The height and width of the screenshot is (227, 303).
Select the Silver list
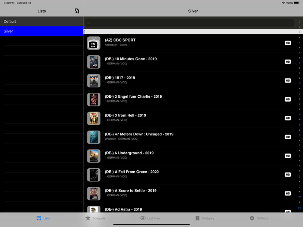[42, 31]
